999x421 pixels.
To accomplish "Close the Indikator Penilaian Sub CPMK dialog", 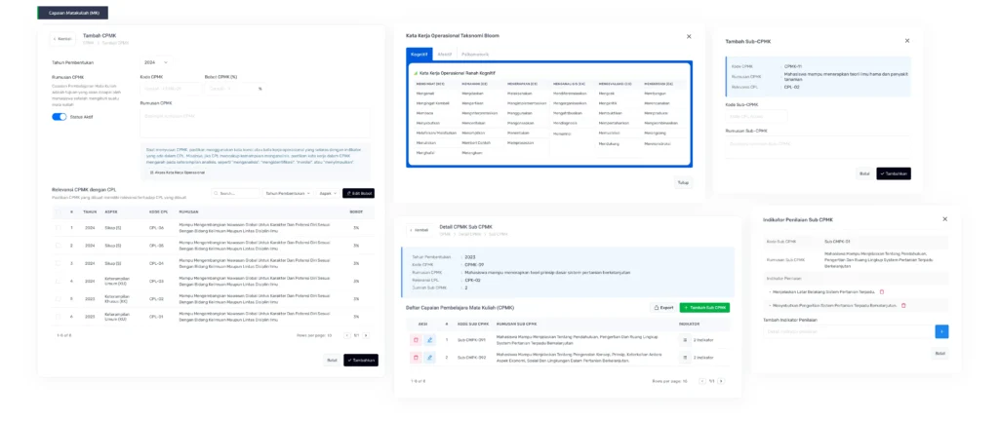I will (944, 219).
